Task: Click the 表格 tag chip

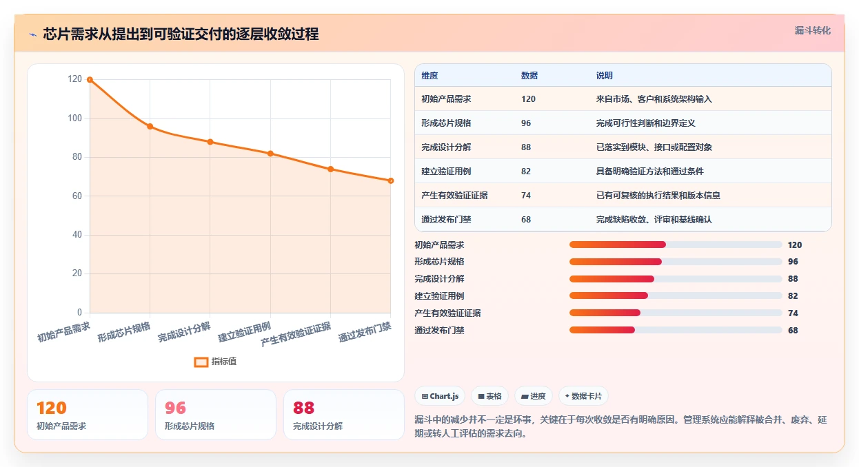Action: (489, 396)
